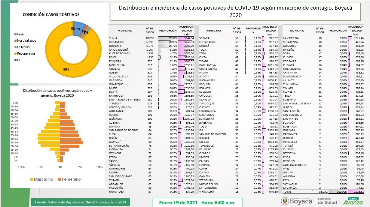Image resolution: width=370 pixels, height=207 pixels.
Task: Click the UCI legend marker
Action: tap(15, 60)
